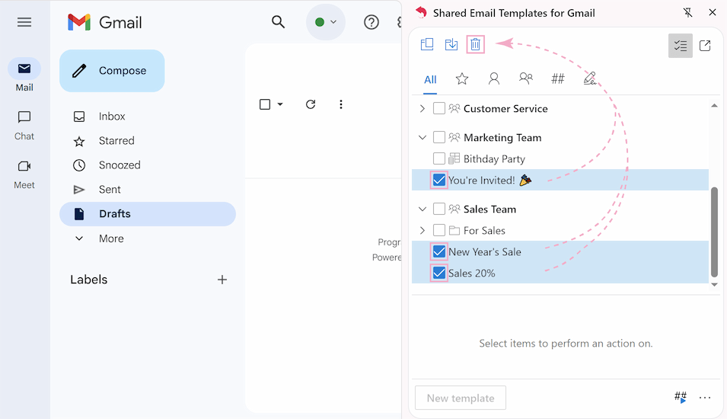The width and height of the screenshot is (727, 419).
Task: Open the signatures pen tab
Action: click(590, 78)
